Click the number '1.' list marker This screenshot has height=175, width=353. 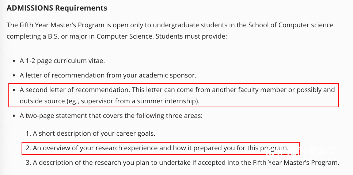point(28,134)
